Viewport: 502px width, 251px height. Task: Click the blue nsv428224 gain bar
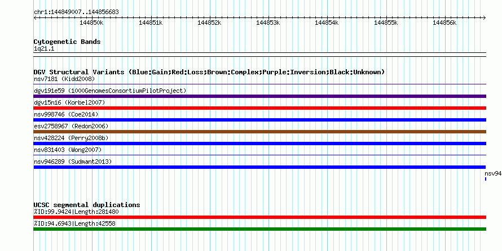(x=260, y=144)
